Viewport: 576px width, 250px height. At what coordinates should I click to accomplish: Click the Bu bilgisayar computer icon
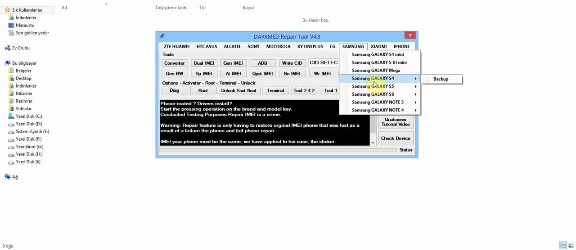coord(7,63)
